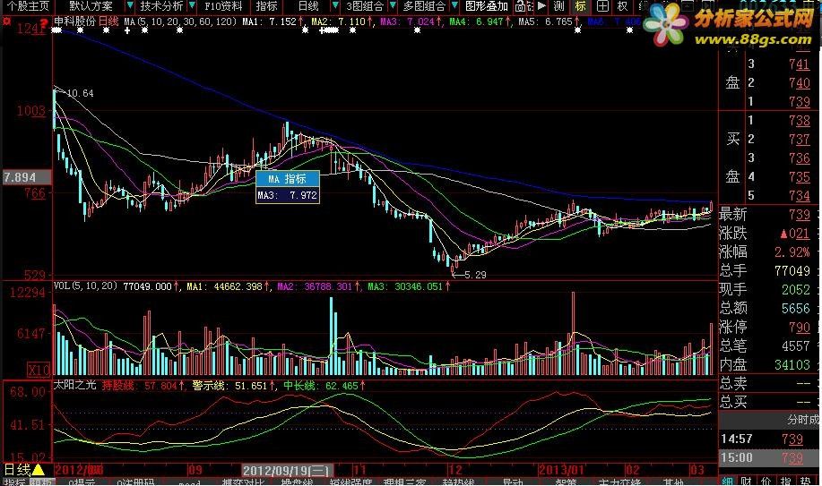Screen dimensions: 822x486
Task: Click the 5.29 low price label
Action: (474, 275)
